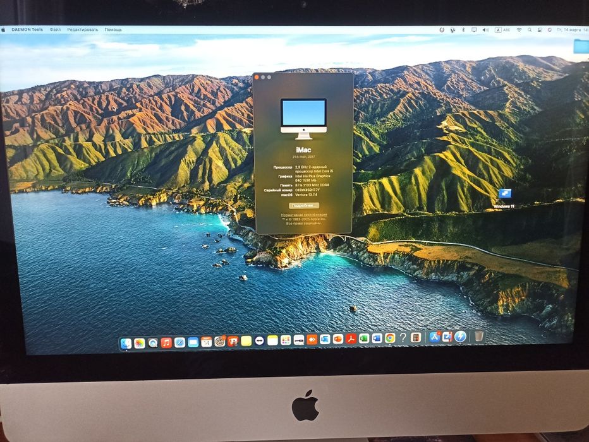
Task: Open screen mirroring icon in menu bar
Action: [x=474, y=30]
